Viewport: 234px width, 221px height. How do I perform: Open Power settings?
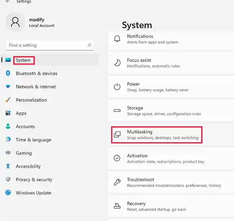pyautogui.click(x=171, y=87)
